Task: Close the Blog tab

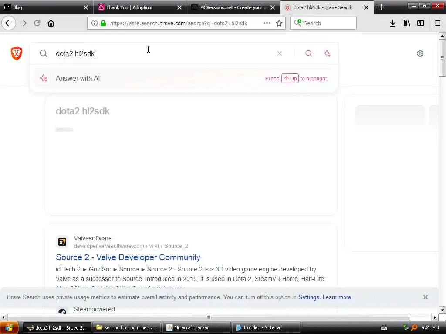Action: pyautogui.click(x=86, y=7)
